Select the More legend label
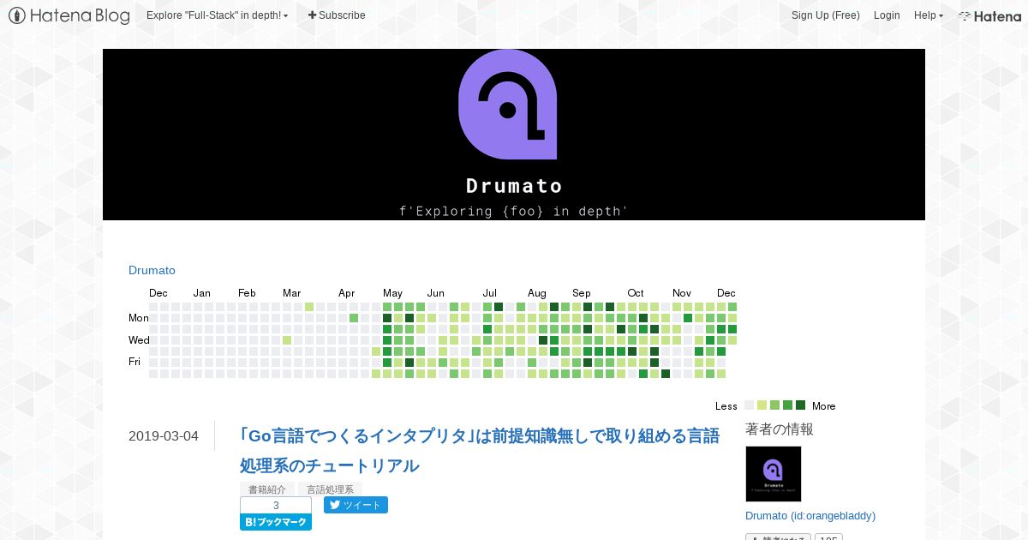The width and height of the screenshot is (1028, 540). [824, 406]
